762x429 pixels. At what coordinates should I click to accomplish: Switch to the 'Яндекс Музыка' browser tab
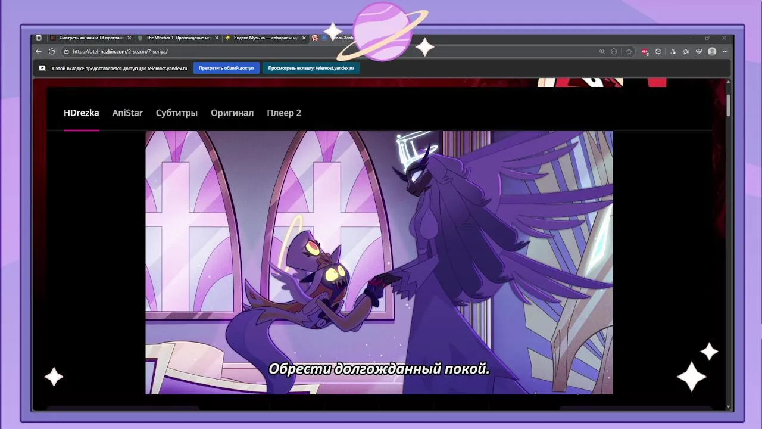coord(266,38)
